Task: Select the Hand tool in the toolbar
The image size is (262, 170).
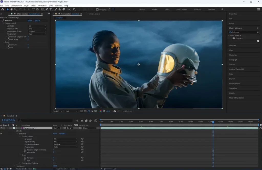Action: pos(11,9)
